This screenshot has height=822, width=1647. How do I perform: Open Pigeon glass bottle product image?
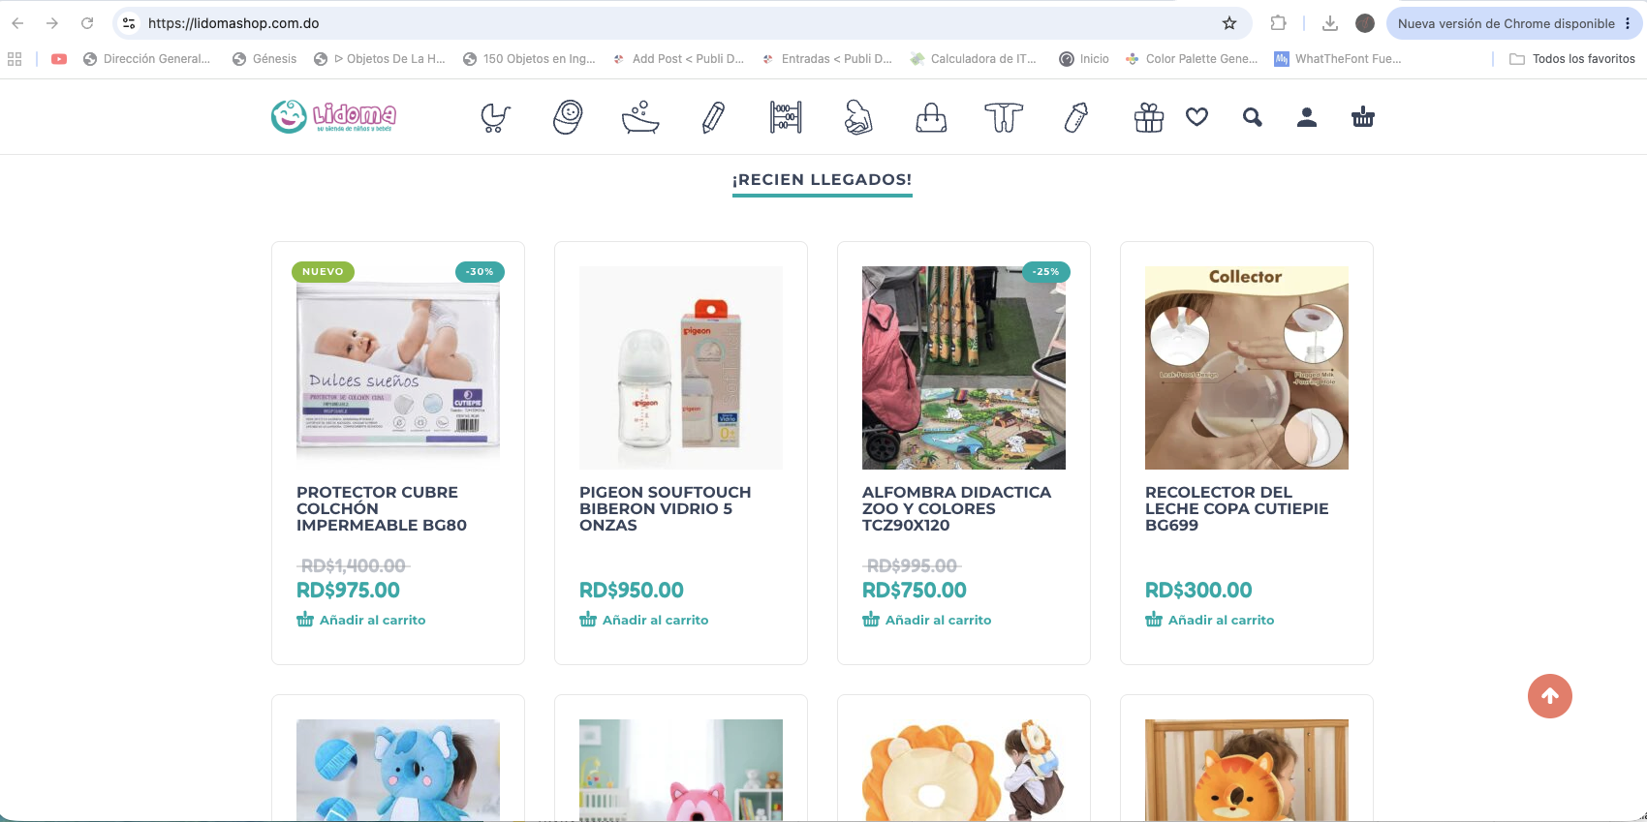(681, 368)
